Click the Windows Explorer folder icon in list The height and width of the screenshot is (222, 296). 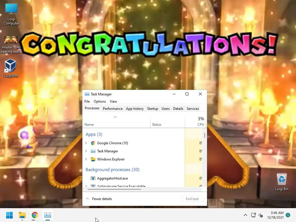pyautogui.click(x=93, y=159)
